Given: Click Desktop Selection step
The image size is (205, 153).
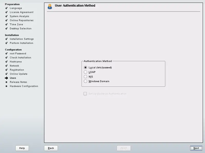Looking at the screenshot, I should 20,29.
